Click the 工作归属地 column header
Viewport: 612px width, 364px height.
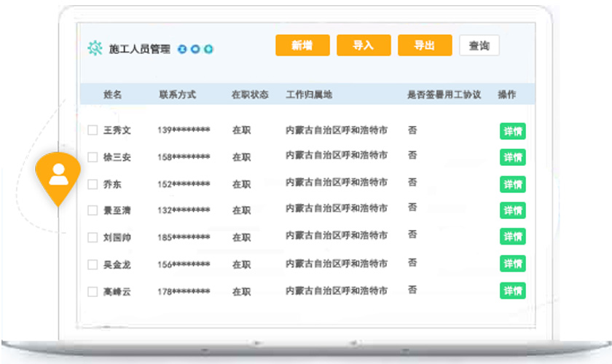point(309,95)
